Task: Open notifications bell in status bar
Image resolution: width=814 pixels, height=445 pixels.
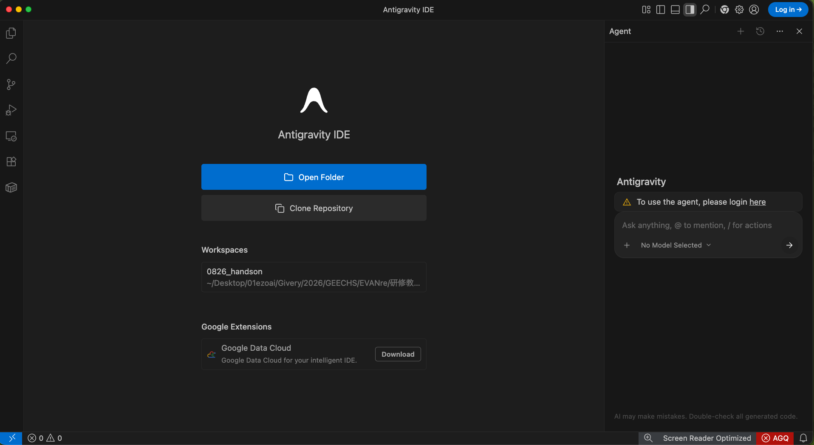Action: pos(803,438)
